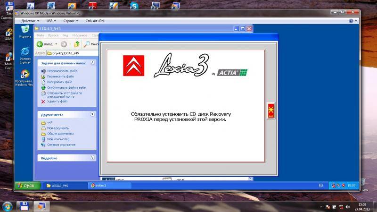Click the 'Удалить файл' link
Screen dimensions: 377x212
click(57, 101)
